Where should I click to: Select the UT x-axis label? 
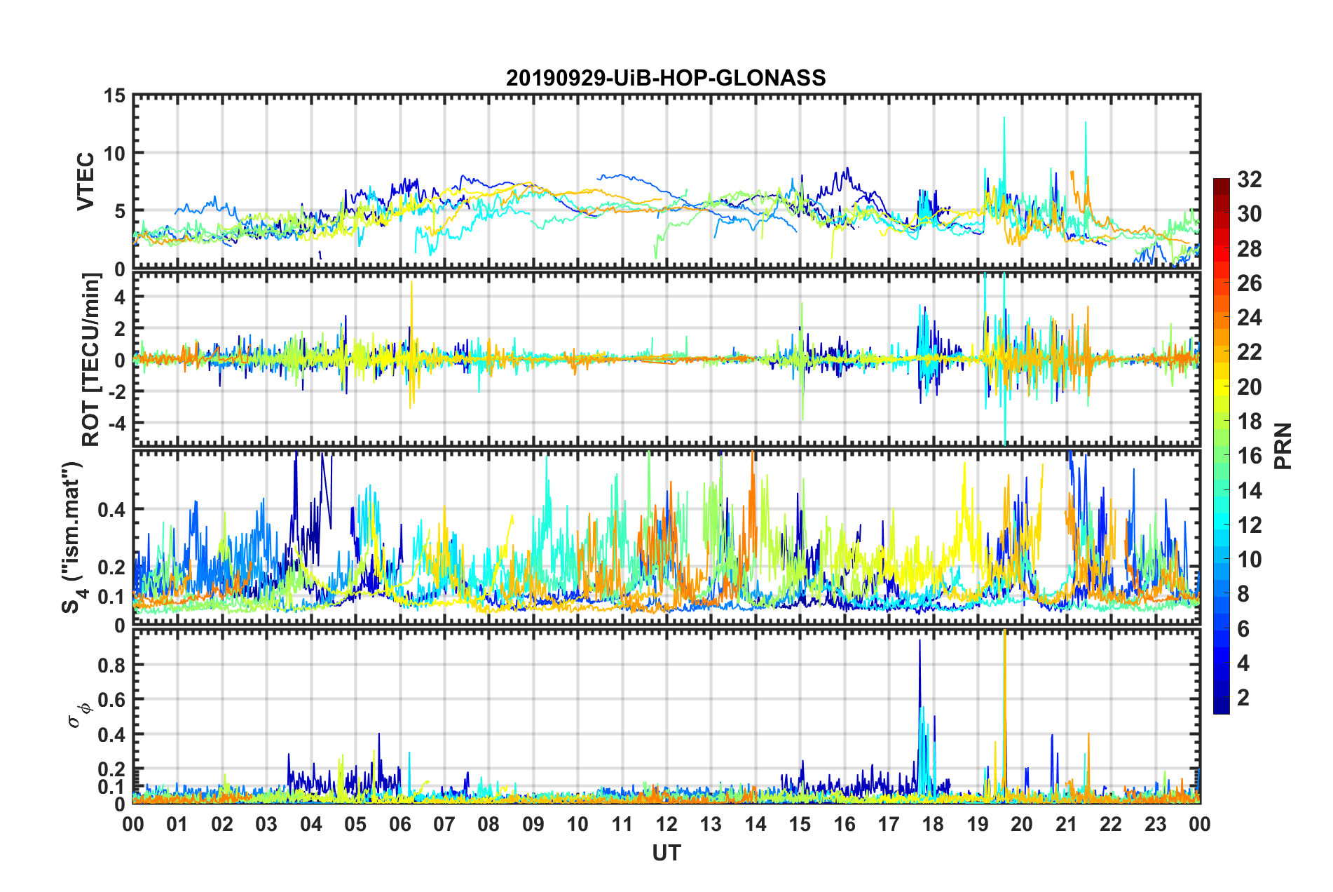pyautogui.click(x=666, y=853)
